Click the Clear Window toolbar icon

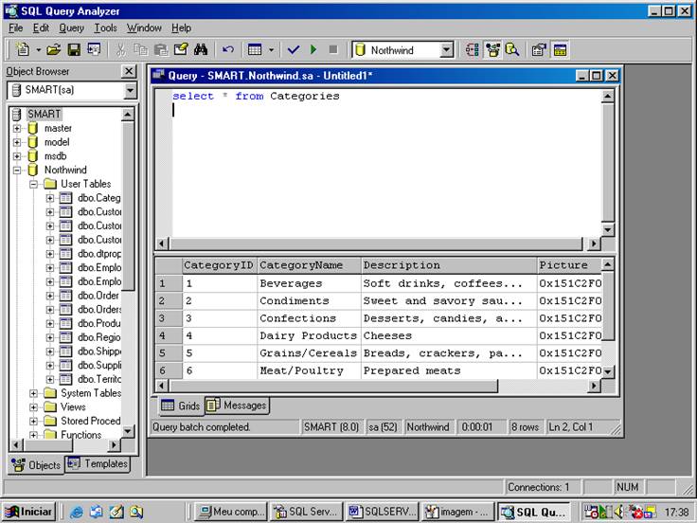[181, 50]
